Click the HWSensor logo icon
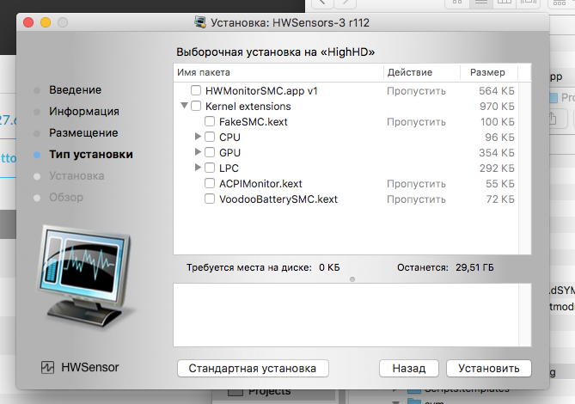 [47, 367]
